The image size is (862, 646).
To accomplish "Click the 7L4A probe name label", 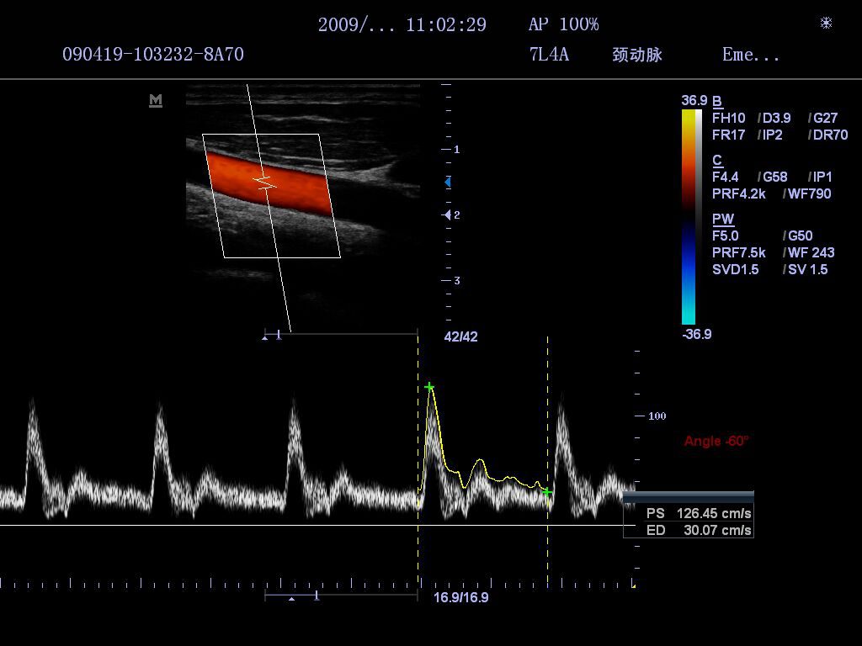I will coord(549,55).
